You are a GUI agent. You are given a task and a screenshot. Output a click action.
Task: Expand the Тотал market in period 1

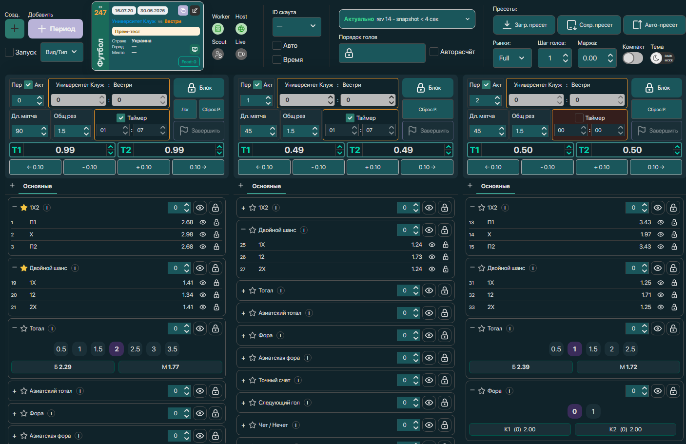click(243, 291)
